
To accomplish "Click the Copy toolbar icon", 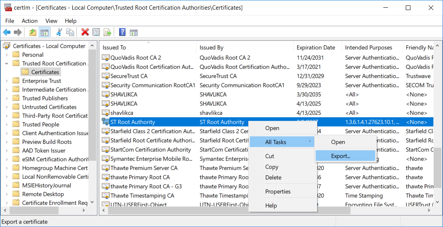I will (x=70, y=32).
